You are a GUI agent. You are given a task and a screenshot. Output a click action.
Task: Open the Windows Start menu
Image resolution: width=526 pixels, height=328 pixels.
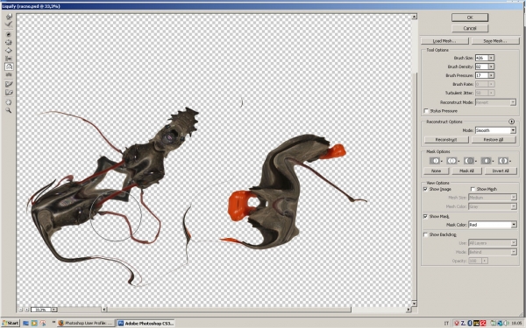(11, 324)
